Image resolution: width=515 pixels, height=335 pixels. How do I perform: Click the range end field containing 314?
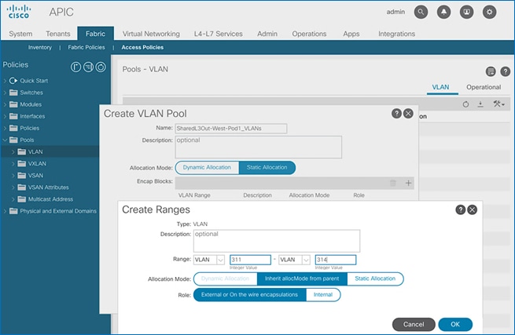point(336,260)
